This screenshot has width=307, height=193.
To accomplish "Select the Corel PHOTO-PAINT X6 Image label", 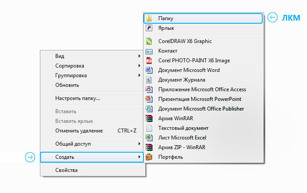I will point(194,61).
